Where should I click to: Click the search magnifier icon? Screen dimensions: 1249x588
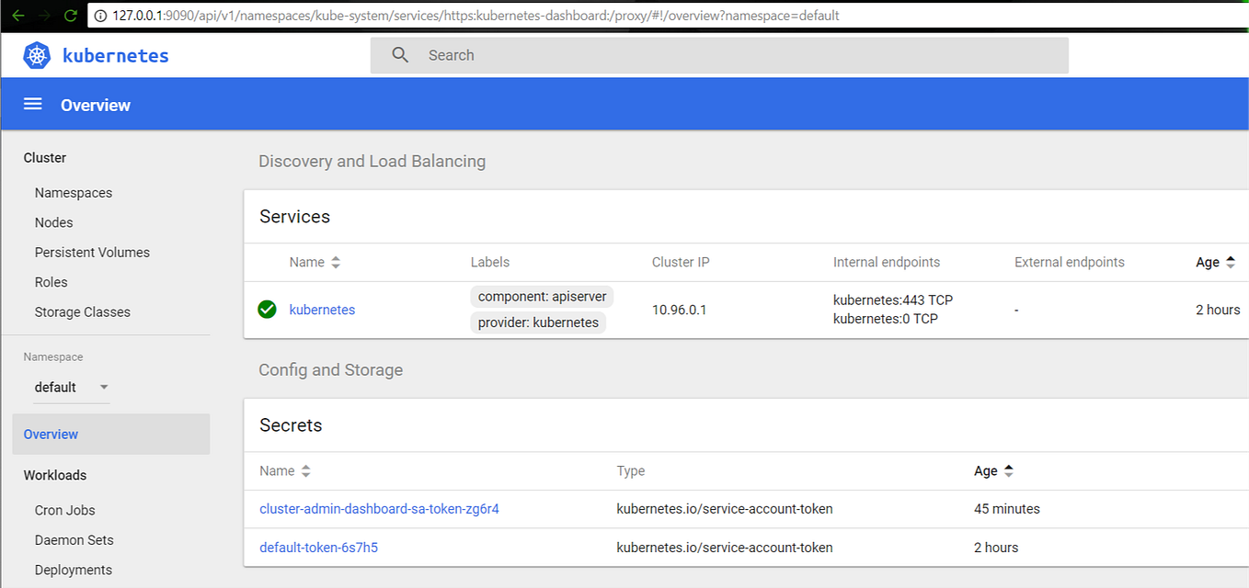tap(400, 55)
